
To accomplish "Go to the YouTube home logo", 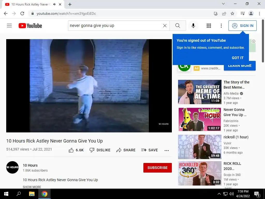I will [x=30, y=26].
